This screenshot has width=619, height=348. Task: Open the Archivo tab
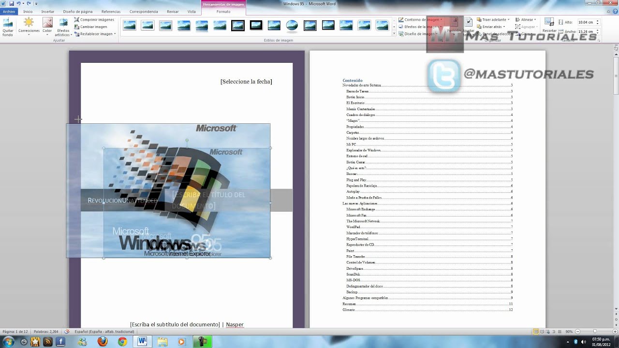[9, 11]
